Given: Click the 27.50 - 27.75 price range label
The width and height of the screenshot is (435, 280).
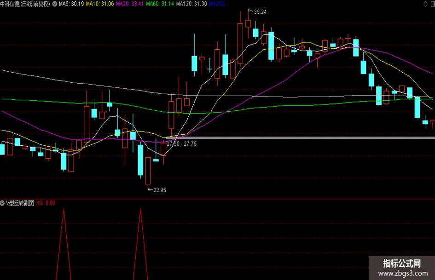Looking at the screenshot, I should point(182,143).
